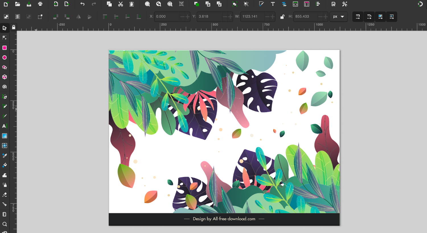The height and width of the screenshot is (233, 427).
Task: Click the Cut scissors icon
Action: 120,4
